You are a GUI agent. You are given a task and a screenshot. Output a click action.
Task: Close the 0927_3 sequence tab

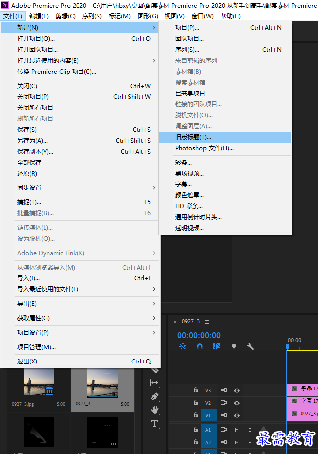(x=175, y=322)
